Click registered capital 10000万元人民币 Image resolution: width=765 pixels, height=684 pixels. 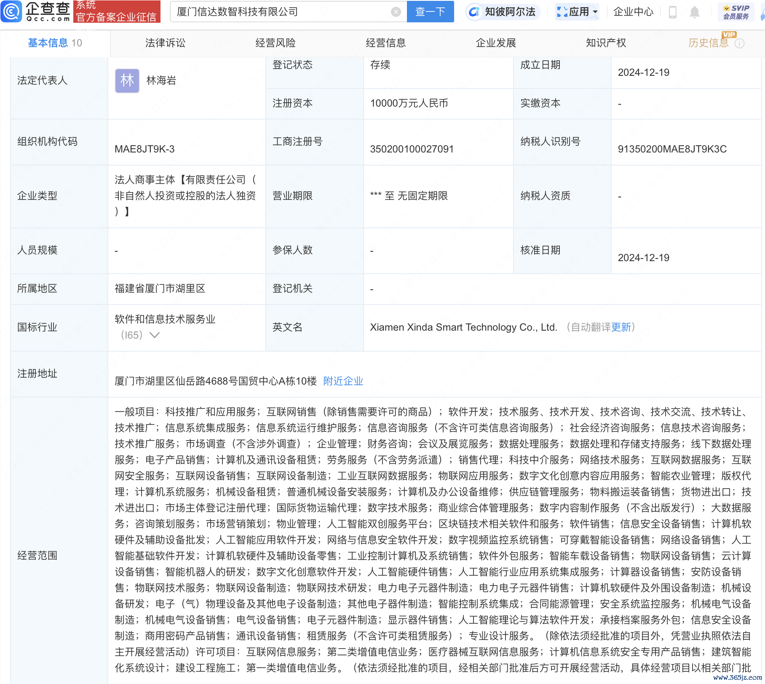(x=409, y=103)
